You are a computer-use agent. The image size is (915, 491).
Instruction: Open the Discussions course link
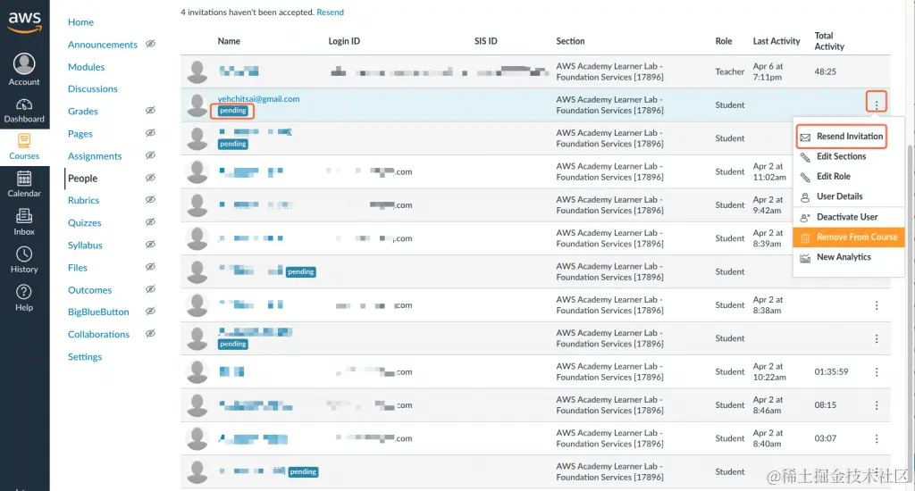pyautogui.click(x=92, y=88)
